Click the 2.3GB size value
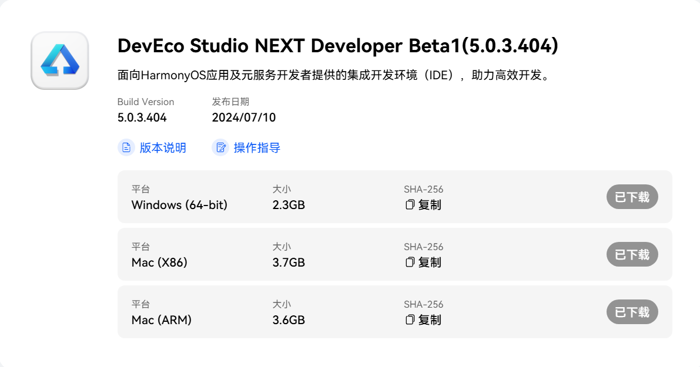 point(289,205)
